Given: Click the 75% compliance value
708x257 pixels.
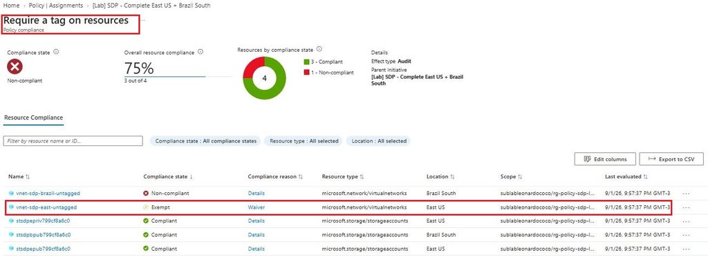Looking at the screenshot, I should coord(139,68).
